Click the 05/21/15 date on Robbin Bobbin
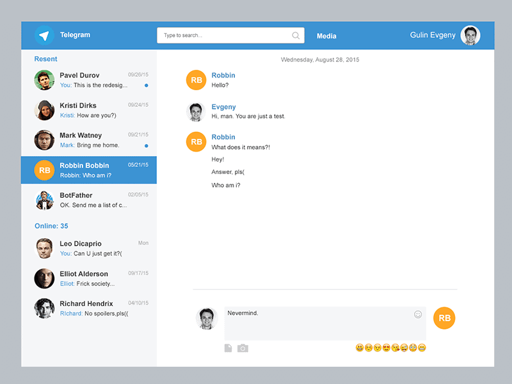512x384 pixels. [x=138, y=164]
